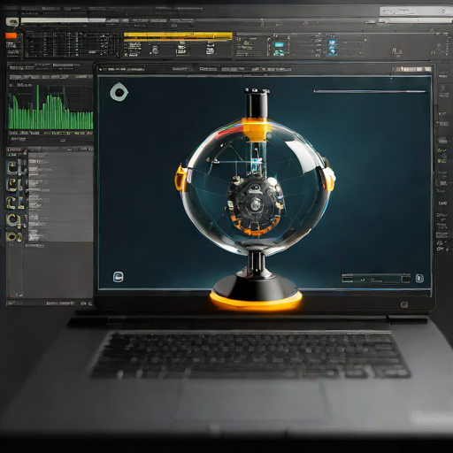453x453 pixels.
Task: Click the middle white icon under the yellow bar
Action: (x=181, y=49)
